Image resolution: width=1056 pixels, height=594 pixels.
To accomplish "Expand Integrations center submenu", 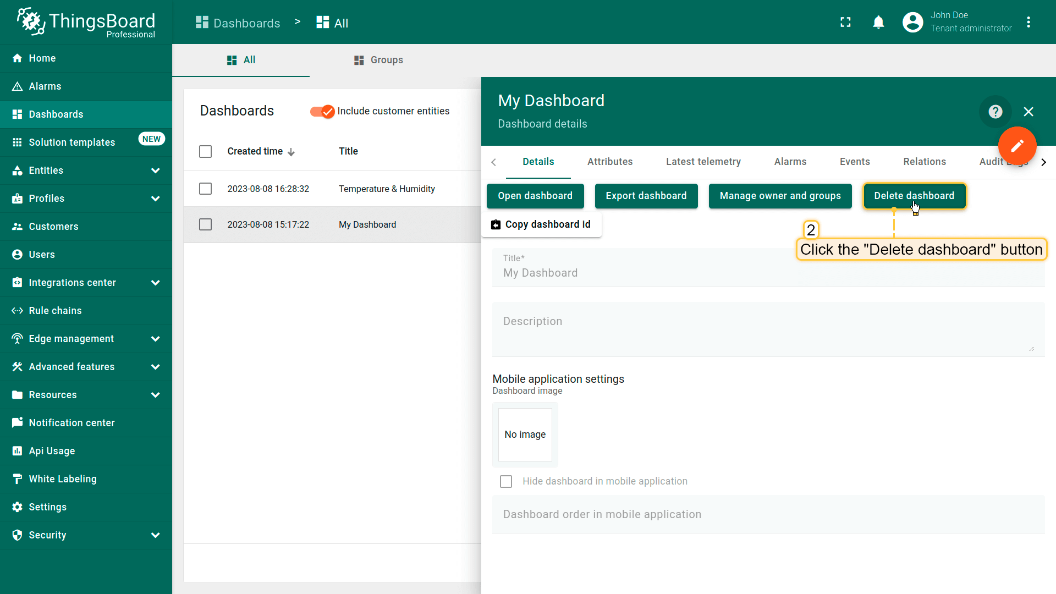I will click(x=155, y=283).
